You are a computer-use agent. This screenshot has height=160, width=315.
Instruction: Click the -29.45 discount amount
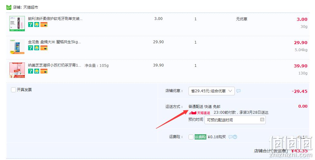click(x=299, y=91)
